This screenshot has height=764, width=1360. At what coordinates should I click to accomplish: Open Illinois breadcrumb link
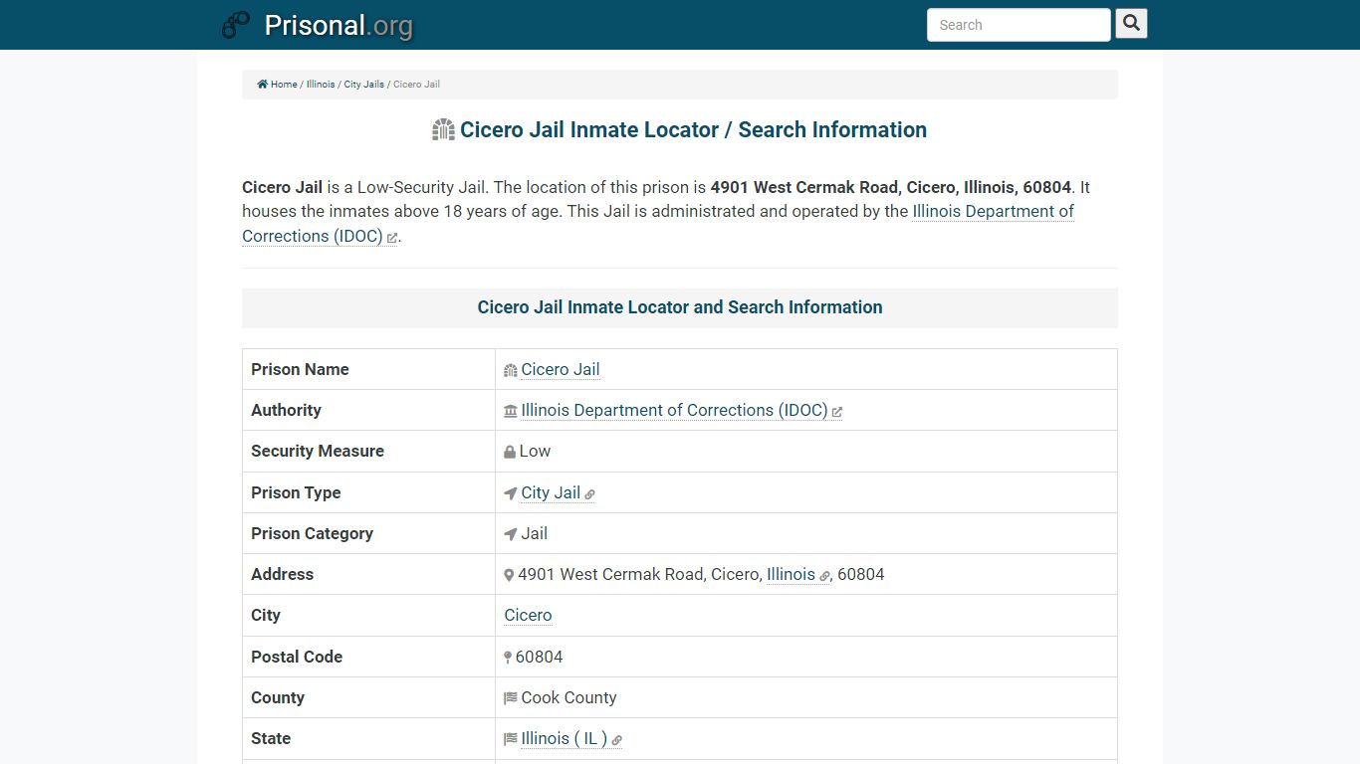point(321,85)
